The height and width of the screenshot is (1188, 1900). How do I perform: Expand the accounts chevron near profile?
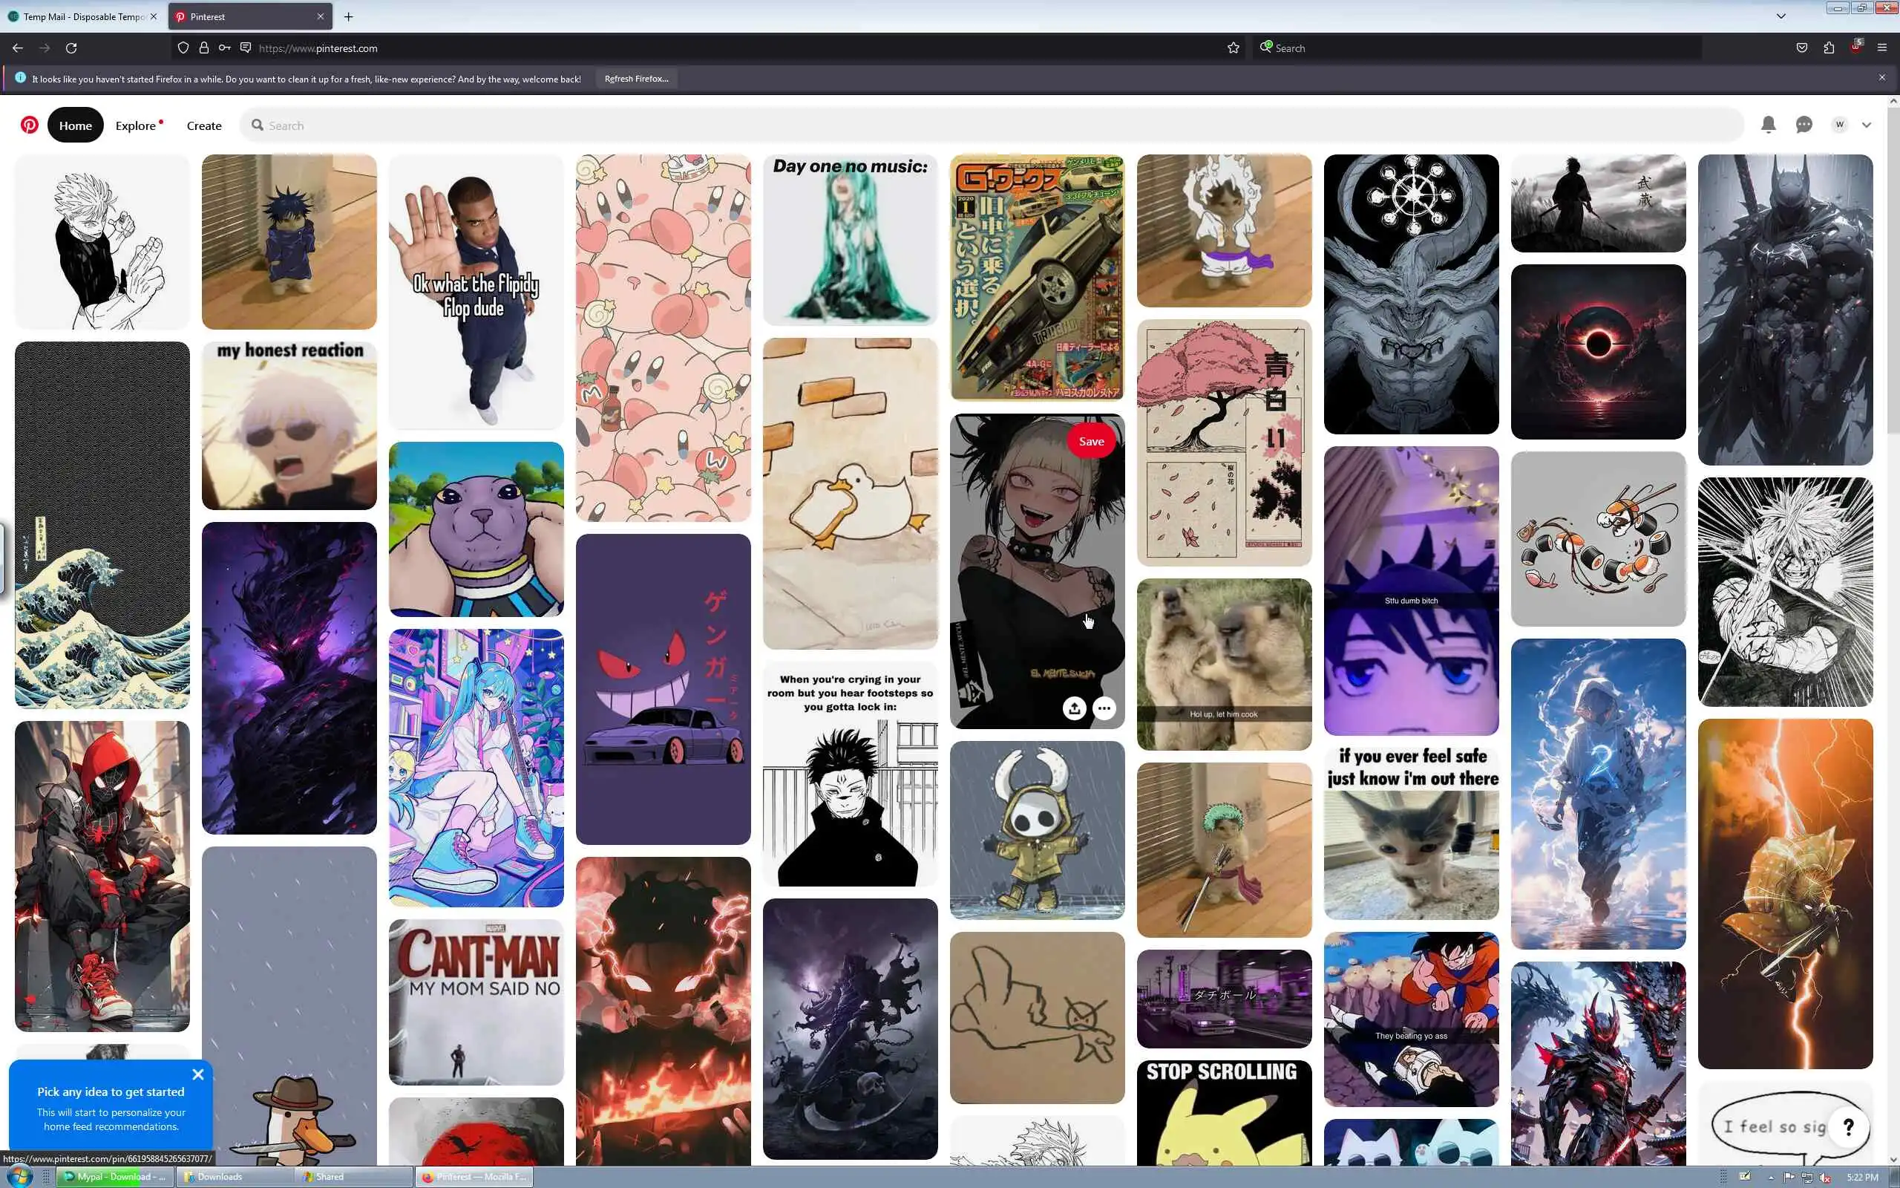click(x=1867, y=125)
